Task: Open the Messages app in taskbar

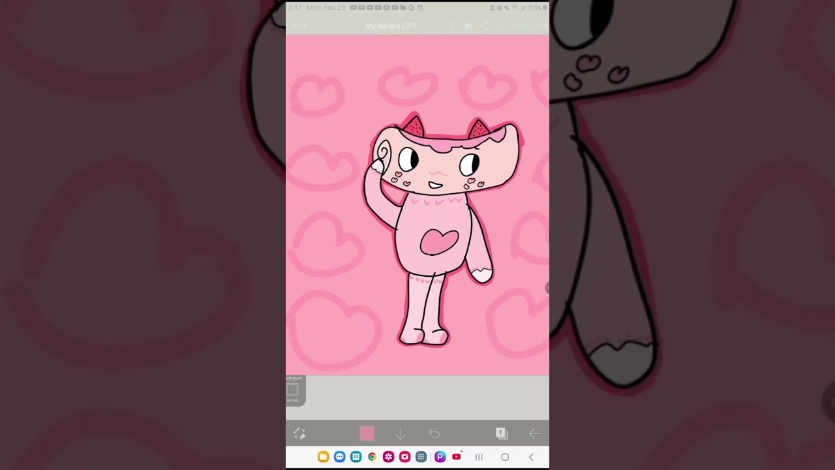Action: [x=339, y=457]
